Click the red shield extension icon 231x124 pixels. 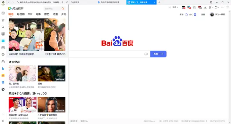tap(200, 7)
